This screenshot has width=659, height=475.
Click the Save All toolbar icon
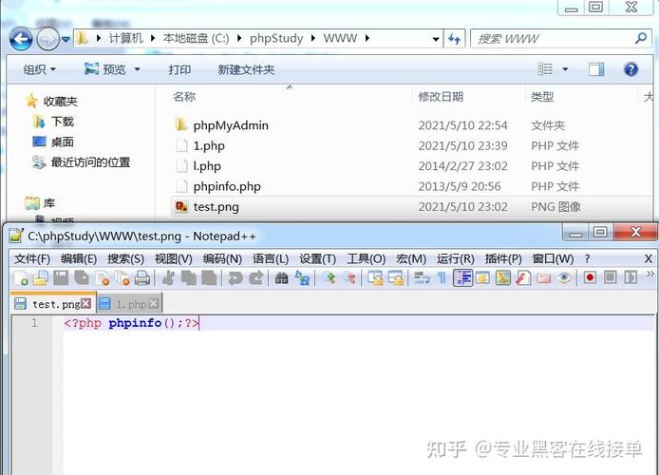pyautogui.click(x=82, y=278)
